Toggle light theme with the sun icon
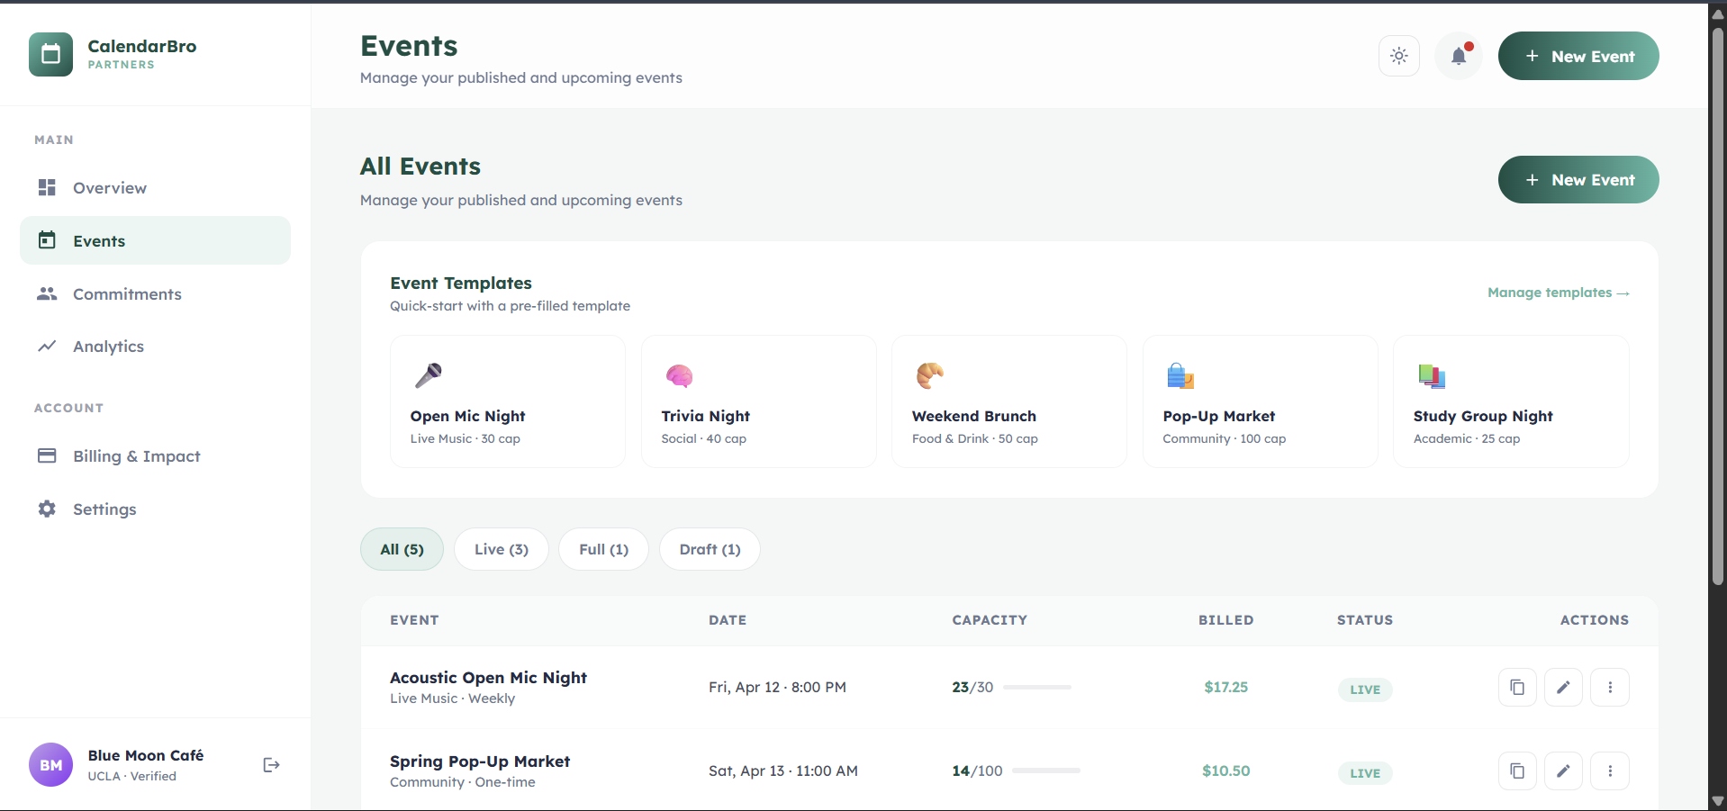The width and height of the screenshot is (1727, 811). click(x=1398, y=56)
